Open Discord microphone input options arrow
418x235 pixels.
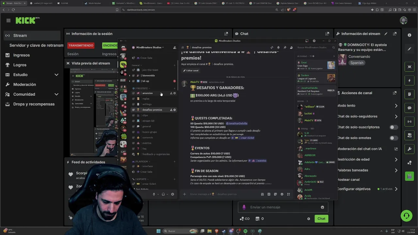tap(158, 194)
